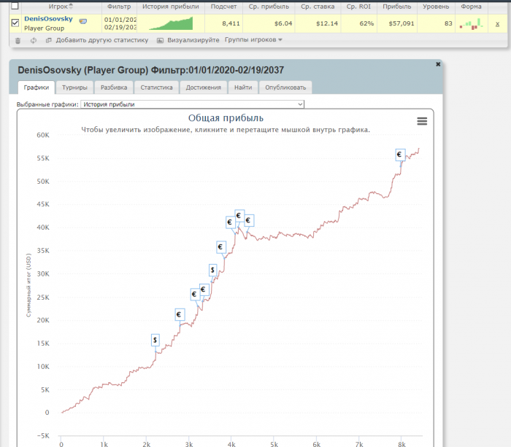Click the trash icon below the player row
Image resolution: width=511 pixels, height=447 pixels.
[x=18, y=40]
